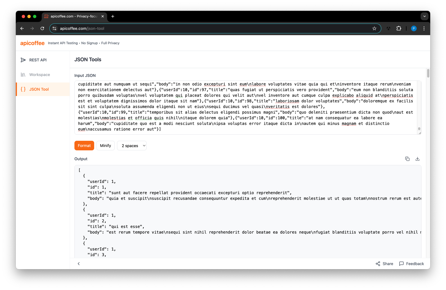The width and height of the screenshot is (446, 290).
Task: Open the Chrome profile avatar
Action: coord(414,28)
